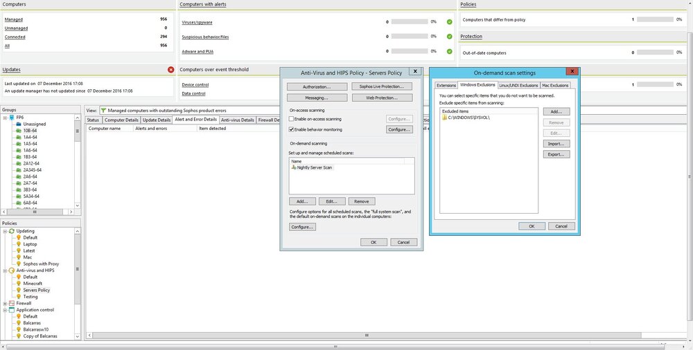Image resolution: width=693 pixels, height=350 pixels.
Task: Click the Laptop updating policy icon
Action: (19, 244)
